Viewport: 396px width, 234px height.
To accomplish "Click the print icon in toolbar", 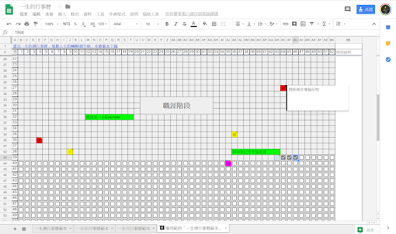I will (27, 24).
